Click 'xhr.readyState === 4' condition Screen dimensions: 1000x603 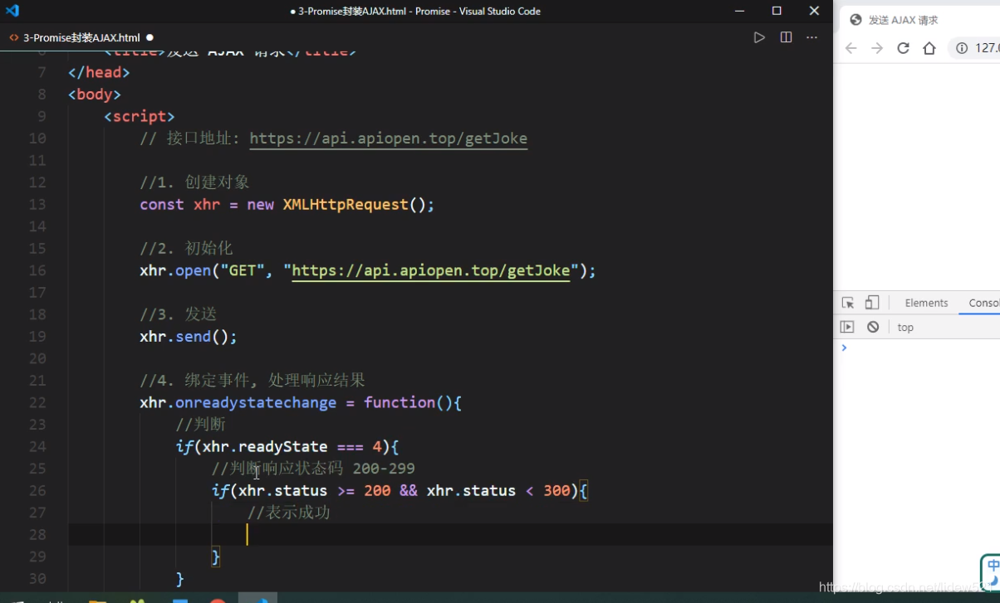tap(292, 446)
